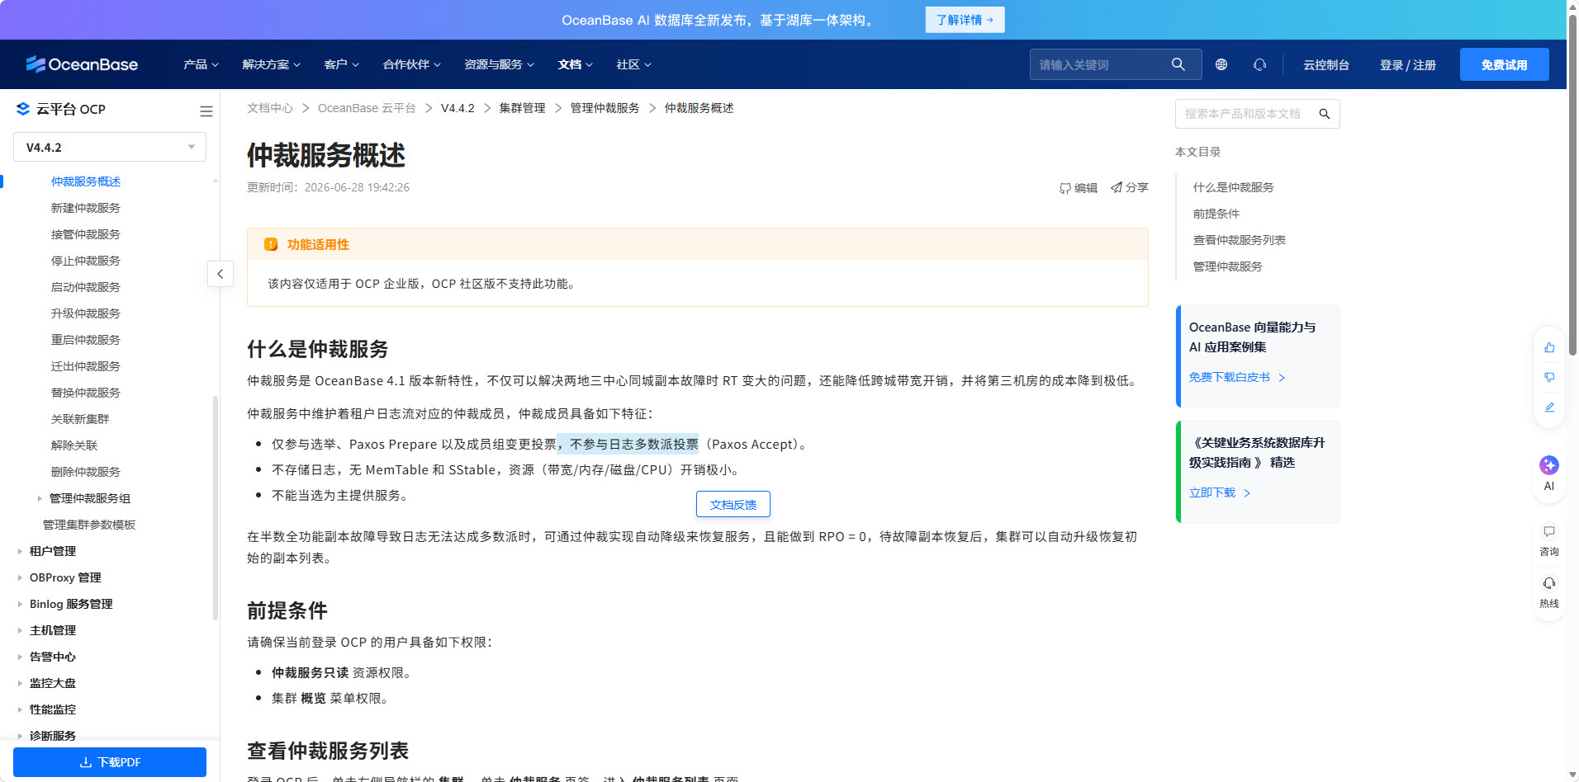The image size is (1579, 782).
Task: Expand the 租户管理 section
Action: (x=53, y=551)
